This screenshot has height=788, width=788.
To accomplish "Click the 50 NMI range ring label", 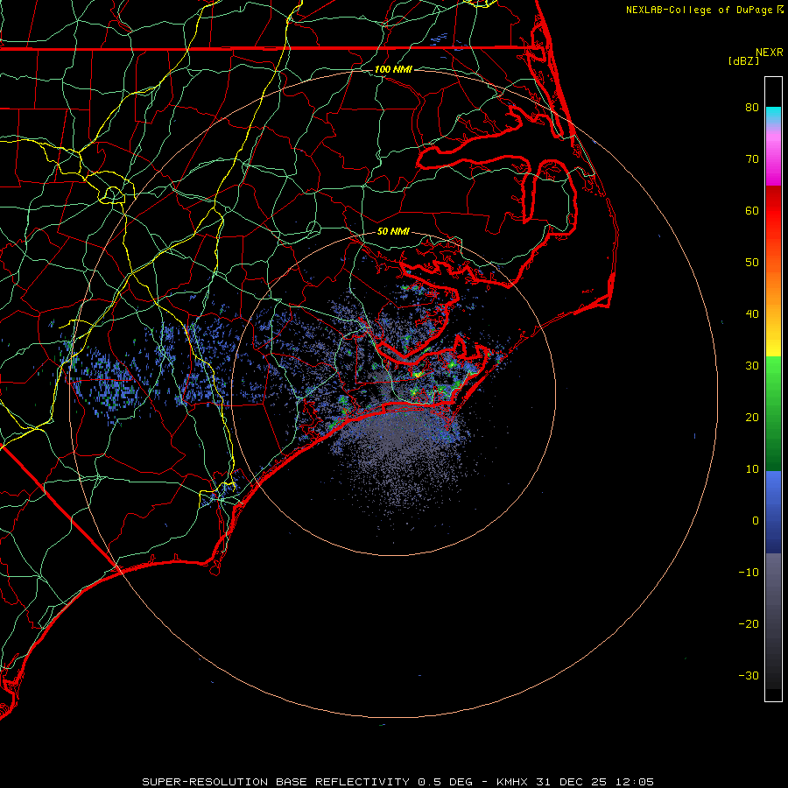I will click(x=393, y=232).
